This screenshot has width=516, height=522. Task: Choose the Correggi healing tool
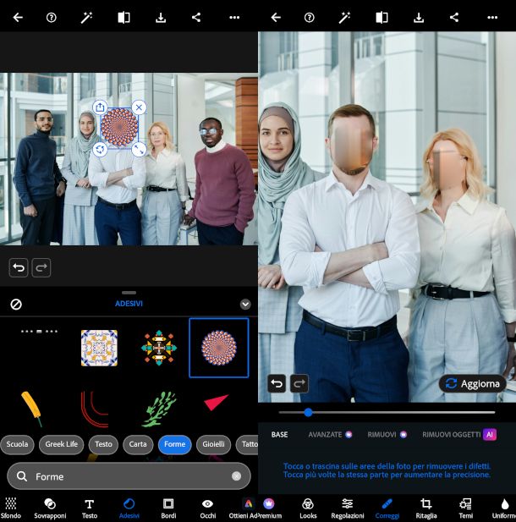point(387,507)
